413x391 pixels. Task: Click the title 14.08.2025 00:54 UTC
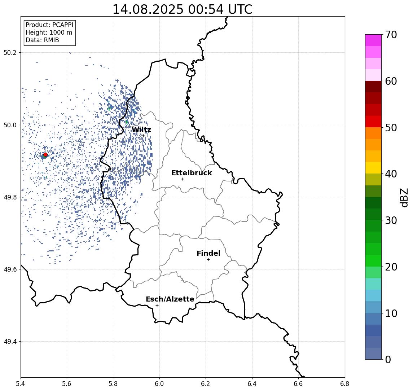183,9
